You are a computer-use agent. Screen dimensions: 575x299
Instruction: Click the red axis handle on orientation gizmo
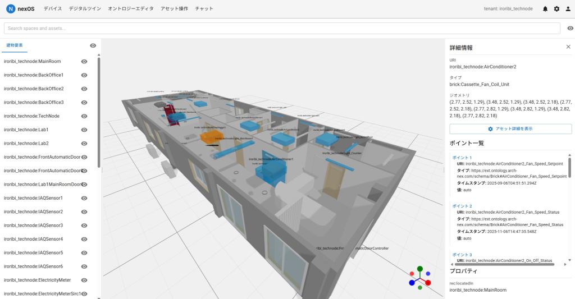427,283
